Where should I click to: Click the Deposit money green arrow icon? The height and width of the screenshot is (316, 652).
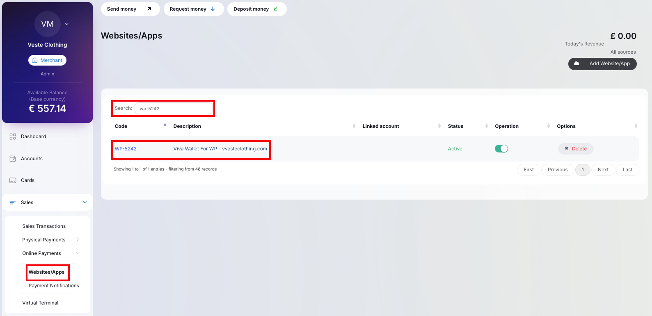(x=275, y=9)
